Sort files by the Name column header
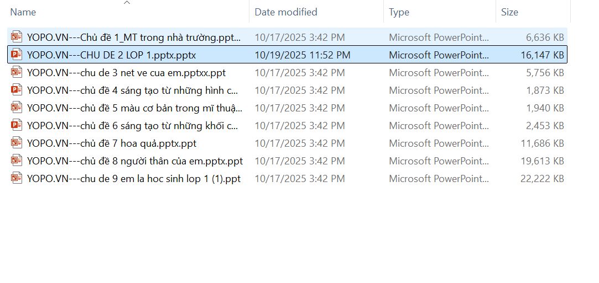The height and width of the screenshot is (283, 599). [23, 12]
